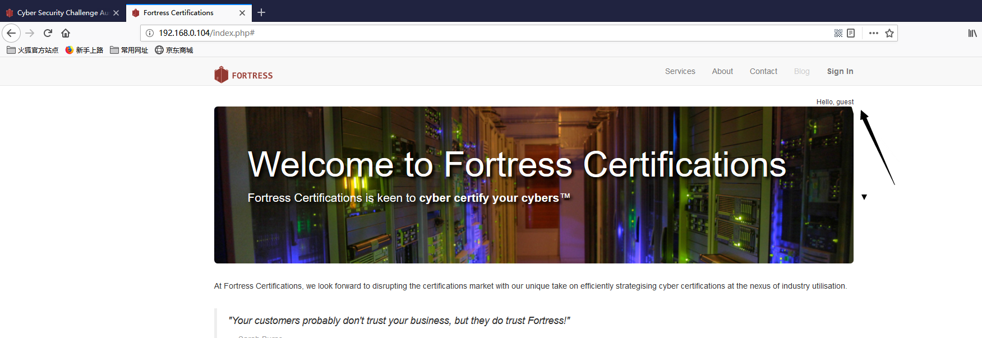Show the page QR code icon
Viewport: 982px width, 338px height.
coord(838,33)
